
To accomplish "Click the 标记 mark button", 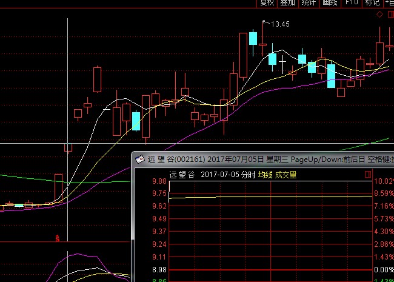I will (372, 3).
